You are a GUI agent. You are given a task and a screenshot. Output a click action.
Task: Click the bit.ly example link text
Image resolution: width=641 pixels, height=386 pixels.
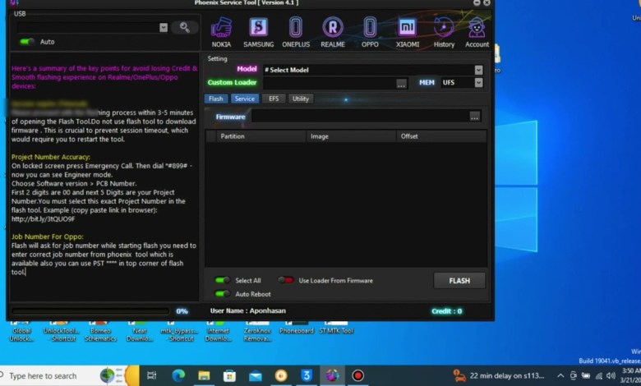[x=44, y=219]
